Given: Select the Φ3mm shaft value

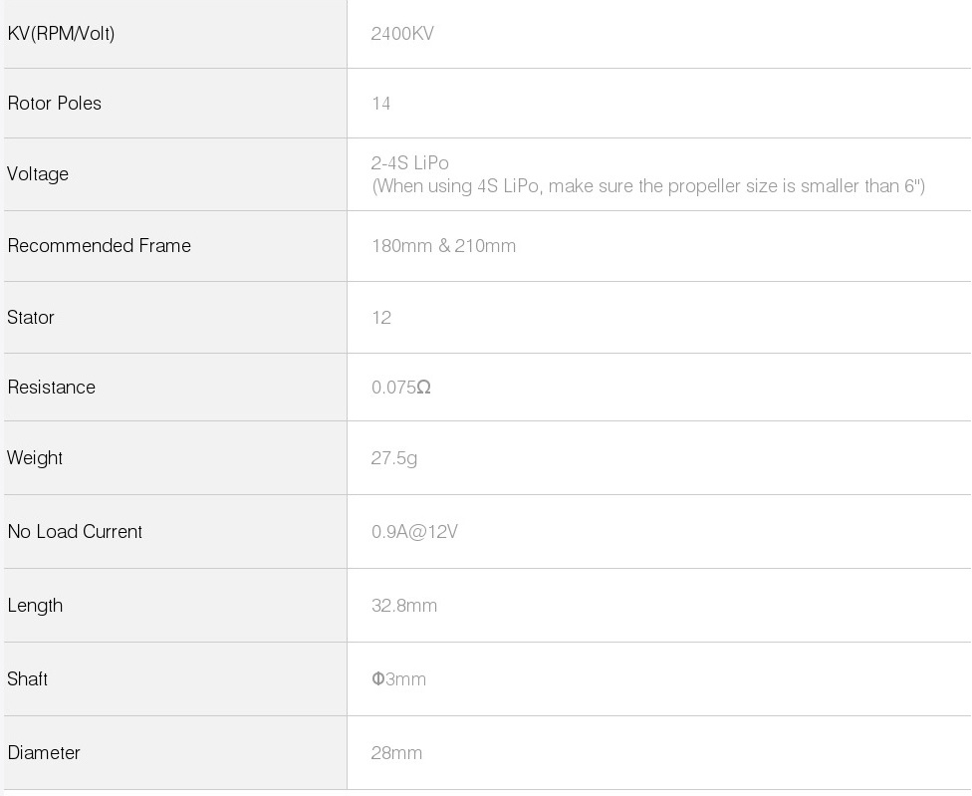Looking at the screenshot, I should 398,679.
